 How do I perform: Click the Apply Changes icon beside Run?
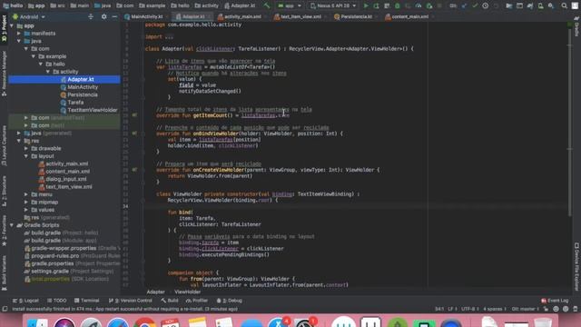coord(377,5)
